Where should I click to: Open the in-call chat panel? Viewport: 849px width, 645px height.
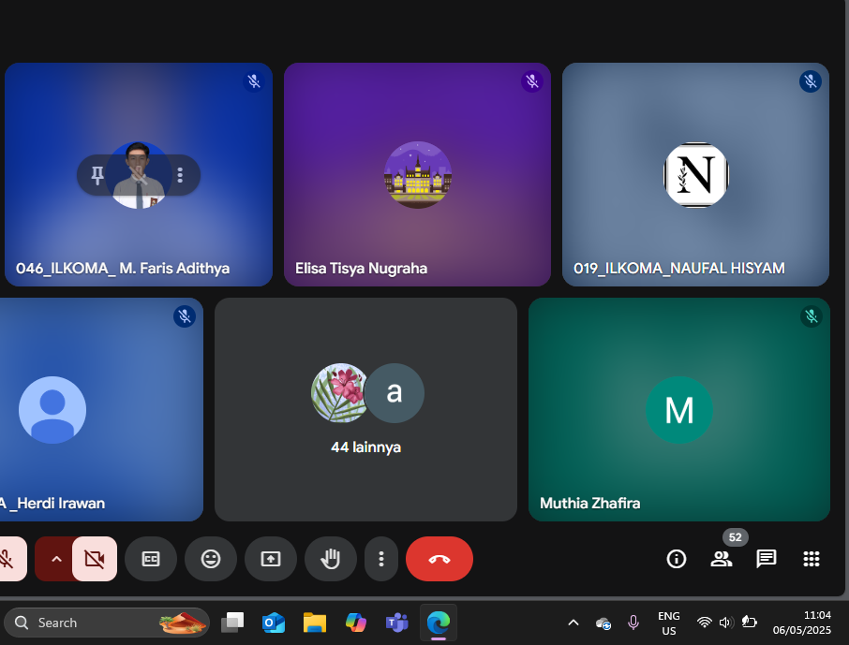(767, 559)
